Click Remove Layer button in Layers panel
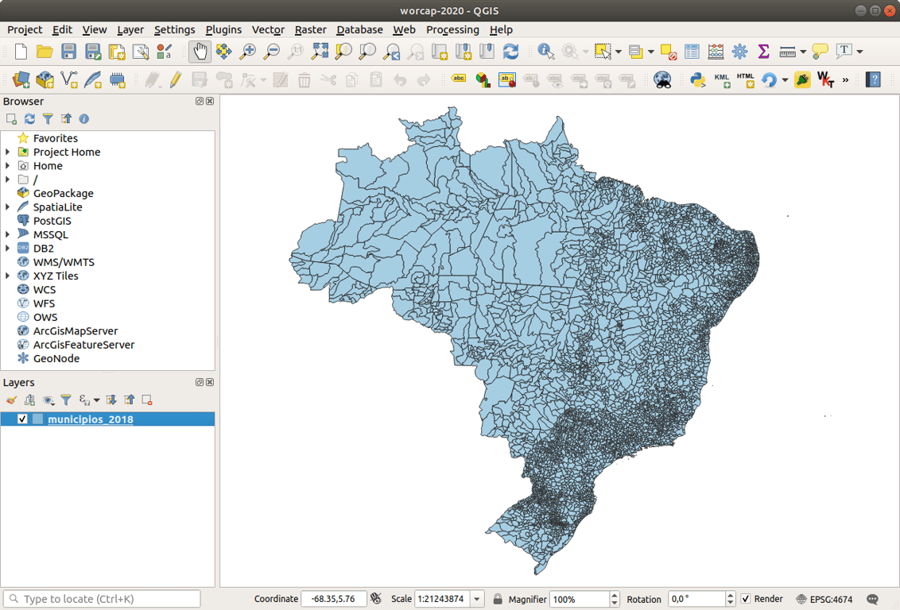Viewport: 900px width, 610px height. tap(147, 400)
